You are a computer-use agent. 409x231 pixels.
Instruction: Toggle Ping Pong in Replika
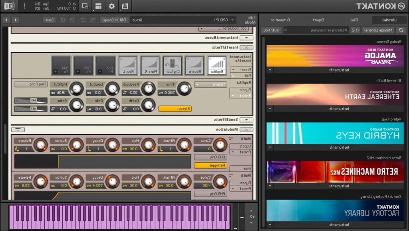click(x=31, y=84)
